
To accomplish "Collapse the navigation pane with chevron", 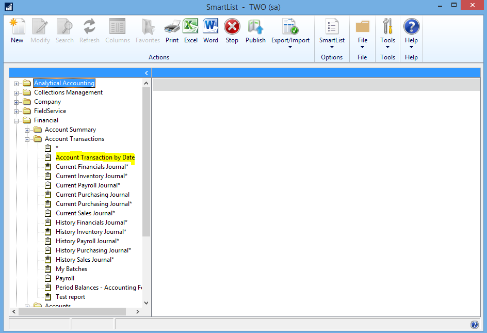I will pyautogui.click(x=147, y=73).
